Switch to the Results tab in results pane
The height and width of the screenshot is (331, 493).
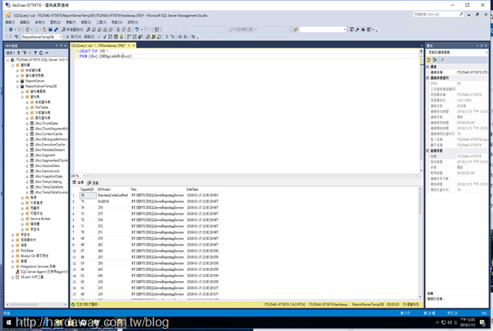[x=78, y=182]
